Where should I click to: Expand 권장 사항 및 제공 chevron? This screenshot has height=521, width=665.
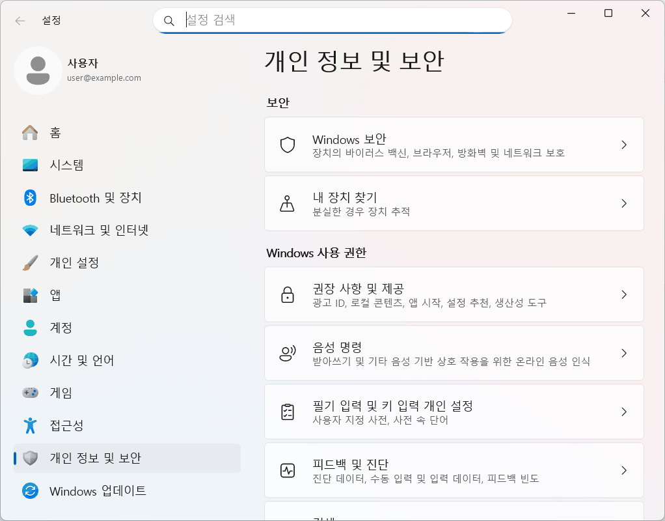(x=624, y=294)
